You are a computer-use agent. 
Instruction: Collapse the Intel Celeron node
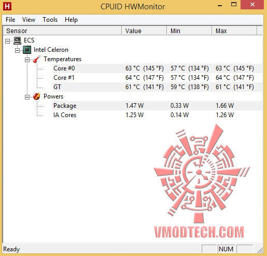(x=17, y=50)
